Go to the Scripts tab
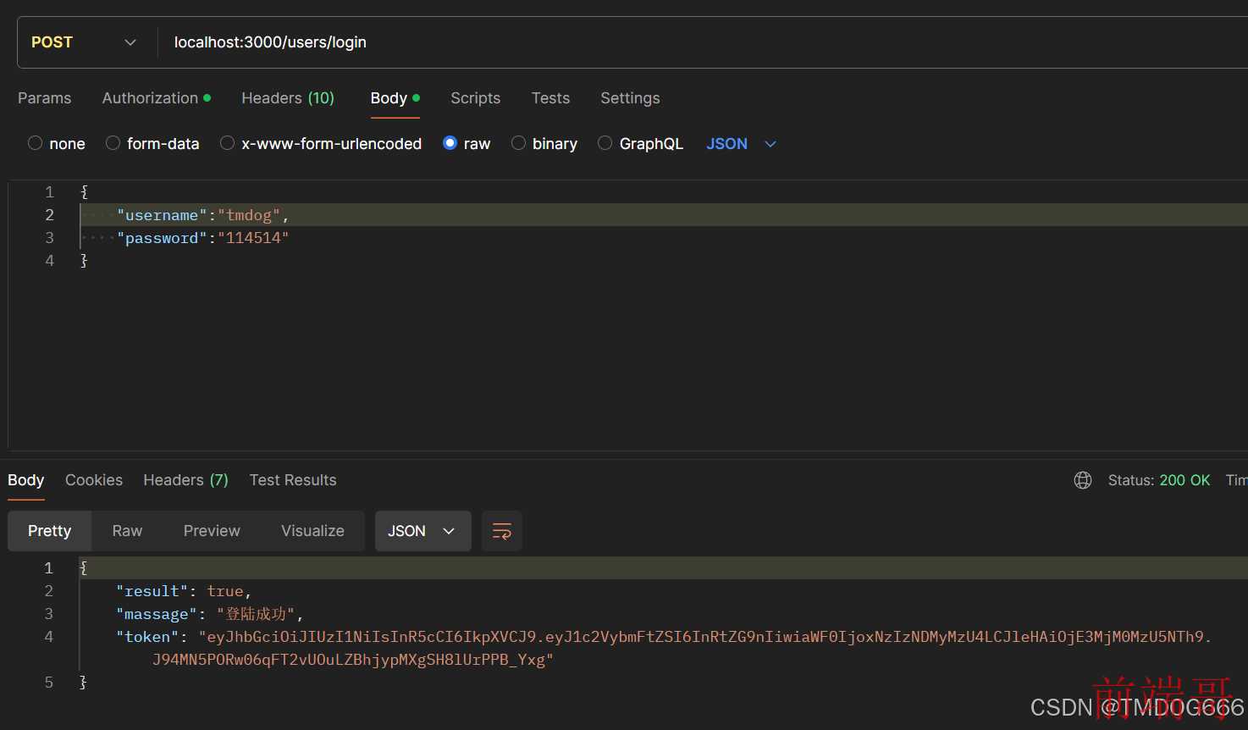Viewport: 1248px width, 730px height. 475,98
